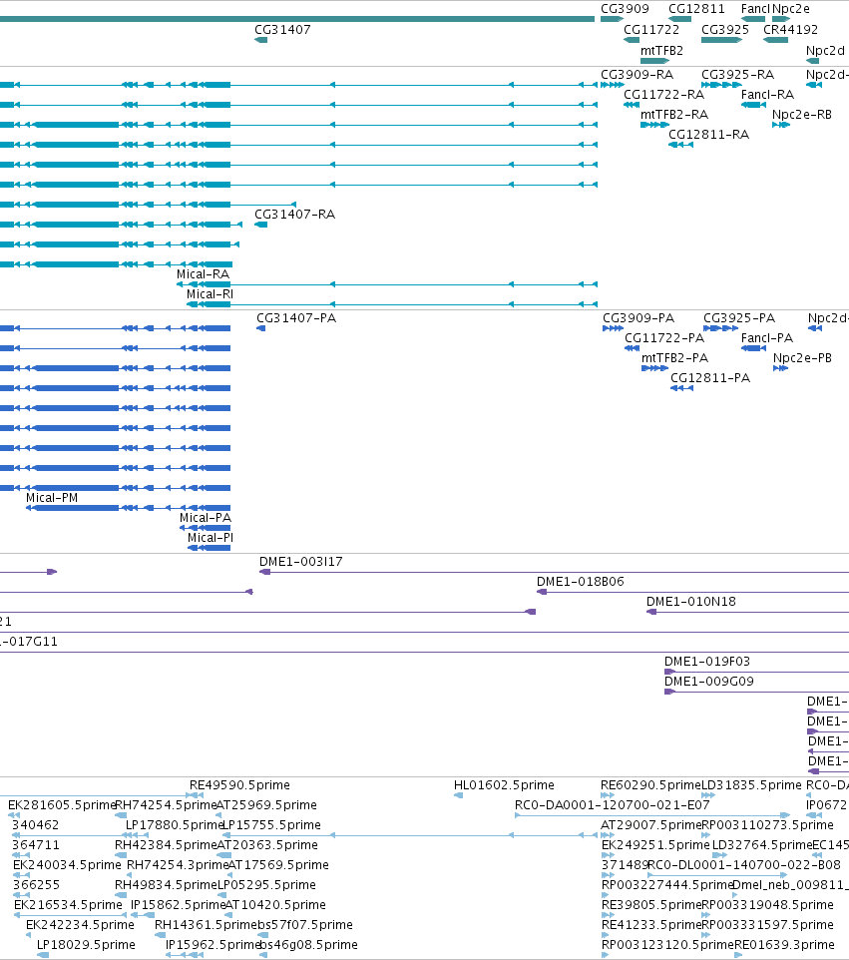The width and height of the screenshot is (849, 960).
Task: Select the RE01639.3prime EST label
Action: coord(784,945)
